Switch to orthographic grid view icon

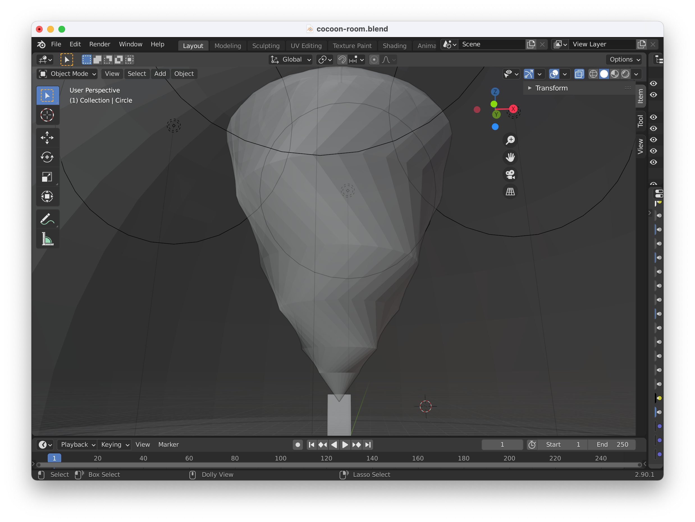[510, 192]
